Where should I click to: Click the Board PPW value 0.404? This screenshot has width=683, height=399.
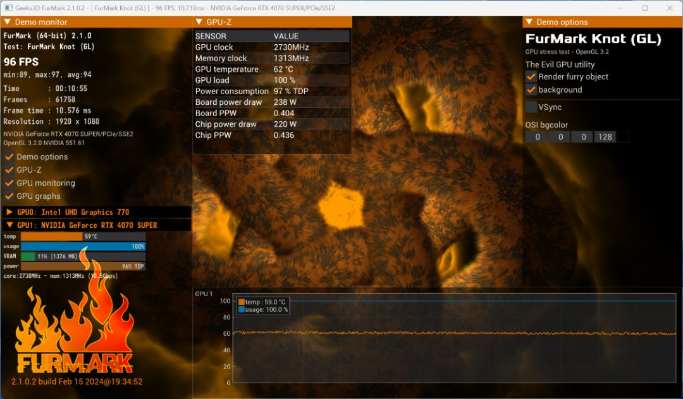click(284, 113)
